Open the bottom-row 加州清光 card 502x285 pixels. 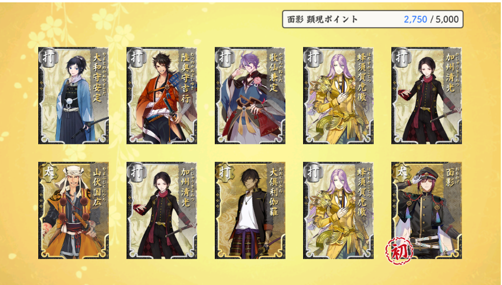pos(162,210)
